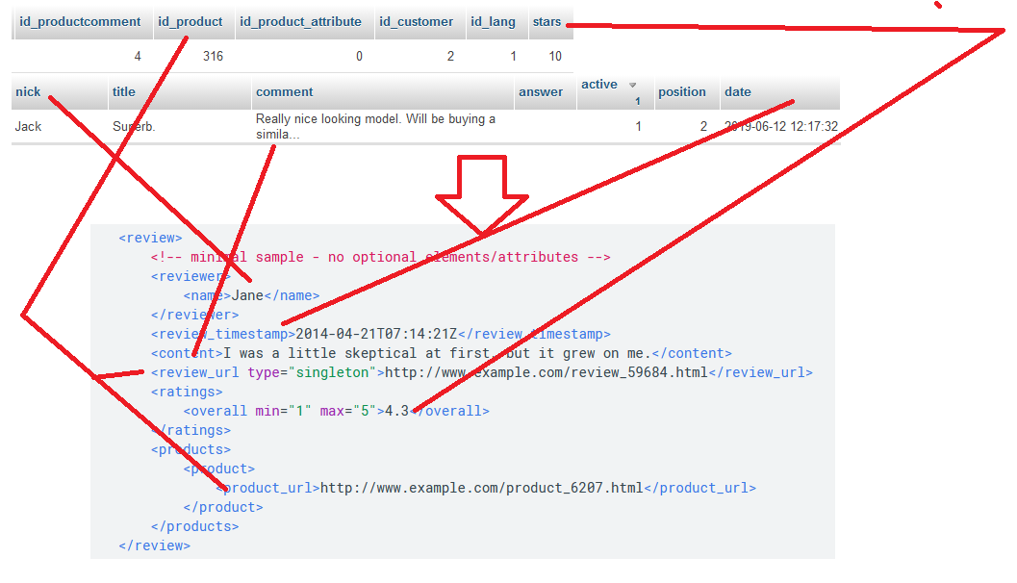Click the answer column header
The image size is (1017, 583).
tap(541, 92)
